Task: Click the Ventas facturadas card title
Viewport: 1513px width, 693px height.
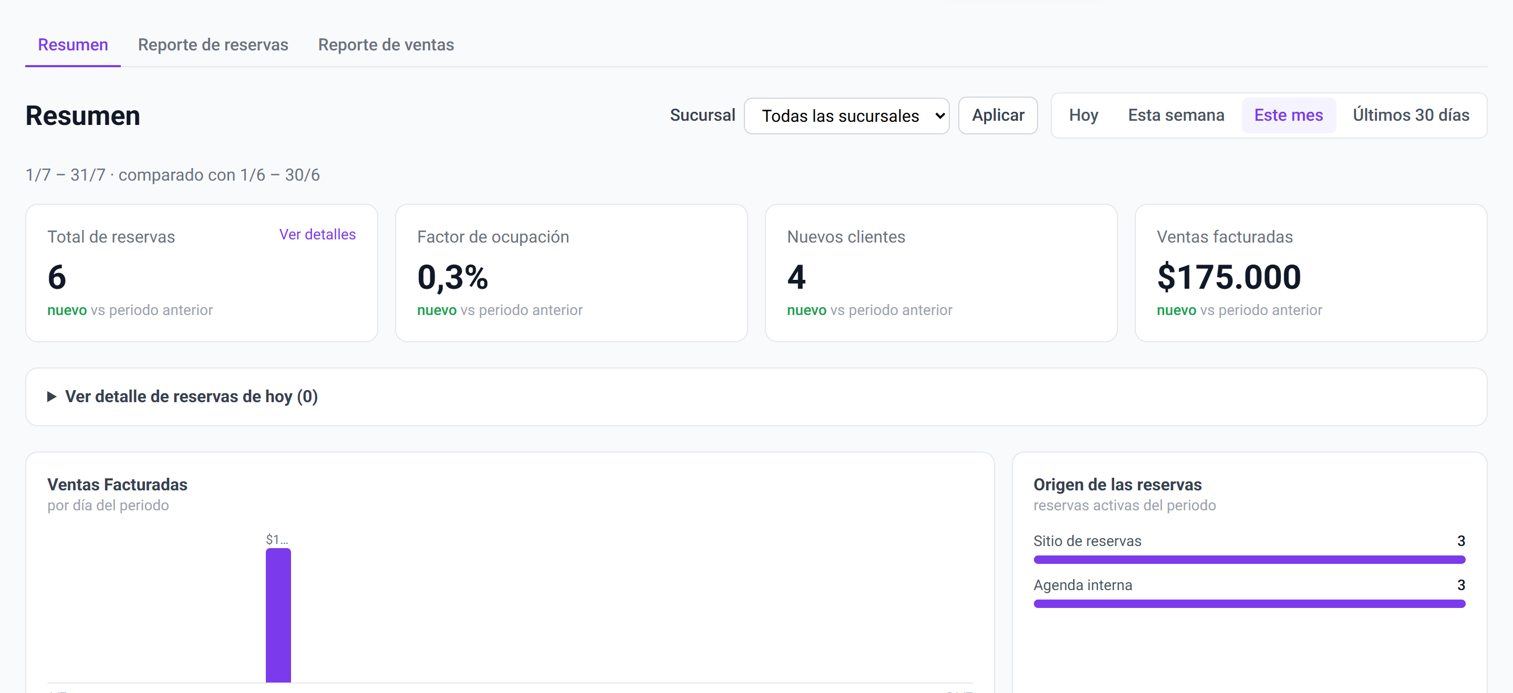Action: pyautogui.click(x=1225, y=236)
